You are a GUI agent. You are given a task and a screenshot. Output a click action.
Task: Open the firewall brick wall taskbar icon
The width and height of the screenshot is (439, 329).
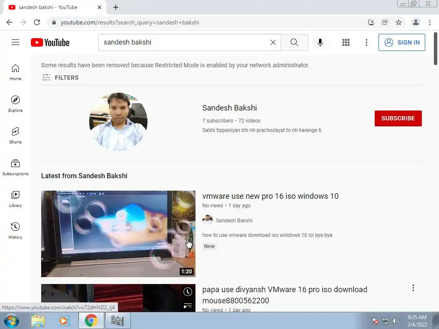point(117,320)
